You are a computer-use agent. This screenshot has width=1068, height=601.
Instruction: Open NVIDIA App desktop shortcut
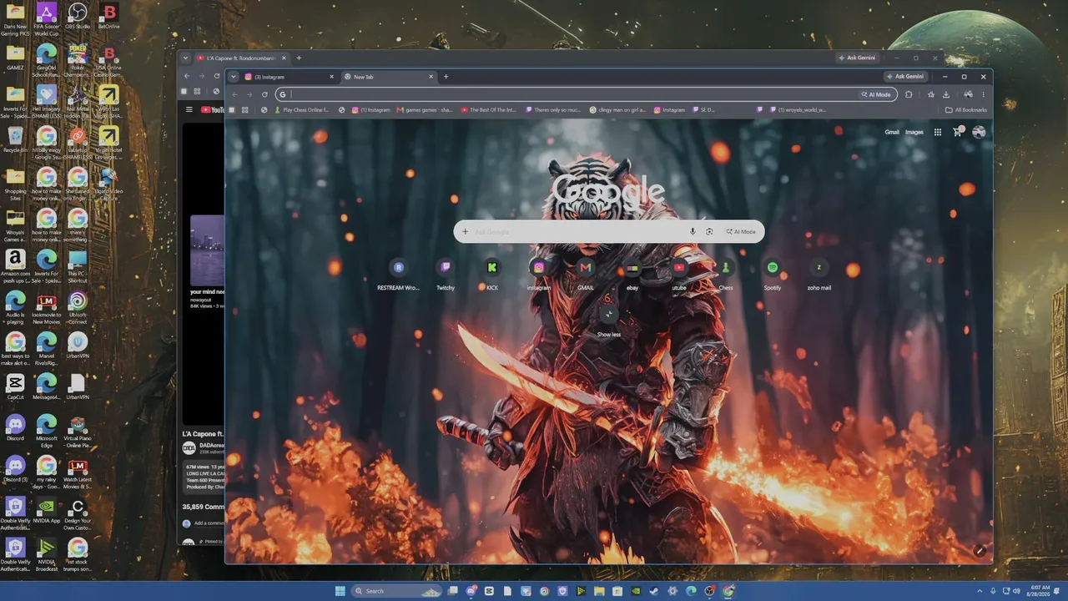tap(47, 510)
